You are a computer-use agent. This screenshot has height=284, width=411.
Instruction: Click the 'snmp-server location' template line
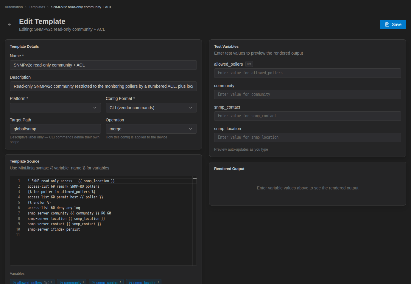66,219
